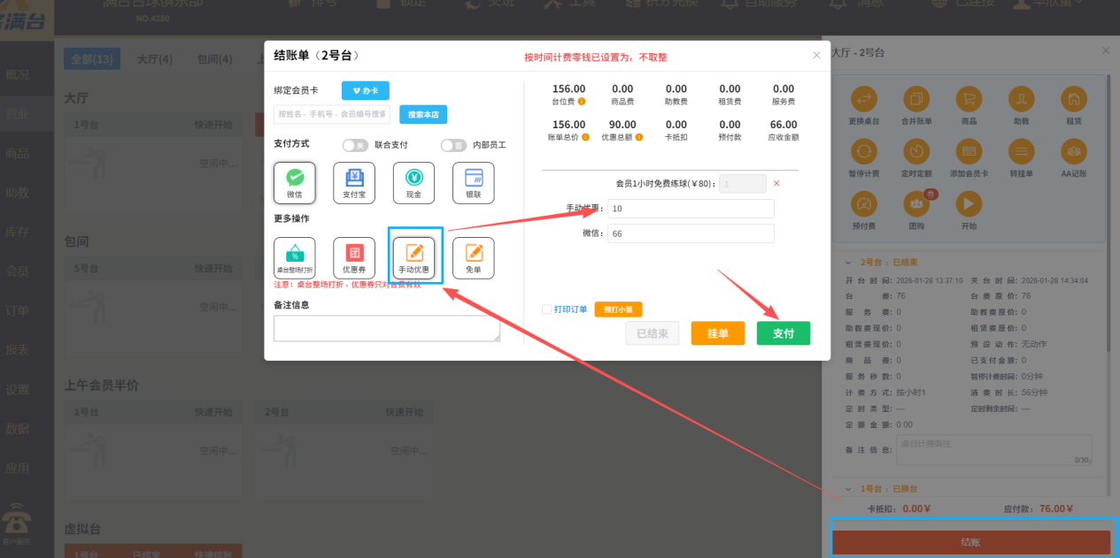
Task: Click the red 结账 checkout button
Action: click(x=971, y=542)
